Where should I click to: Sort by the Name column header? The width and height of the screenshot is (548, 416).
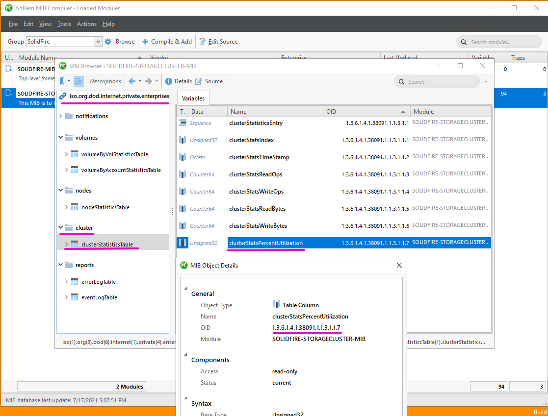(x=275, y=112)
